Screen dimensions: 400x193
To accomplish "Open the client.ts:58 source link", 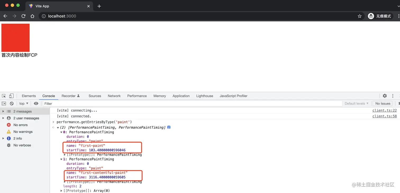I will click(x=384, y=116).
